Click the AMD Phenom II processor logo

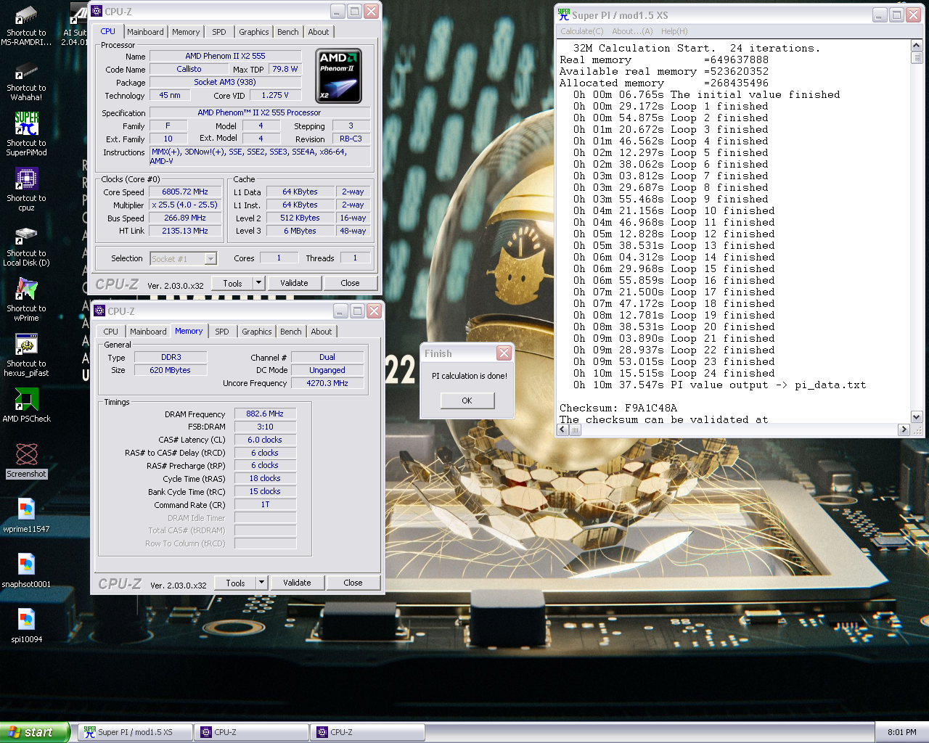(339, 75)
